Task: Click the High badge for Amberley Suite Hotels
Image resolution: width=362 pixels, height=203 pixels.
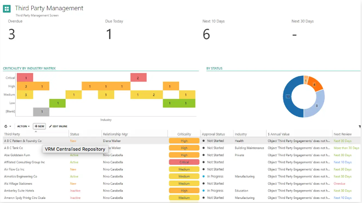Action: 184,191
